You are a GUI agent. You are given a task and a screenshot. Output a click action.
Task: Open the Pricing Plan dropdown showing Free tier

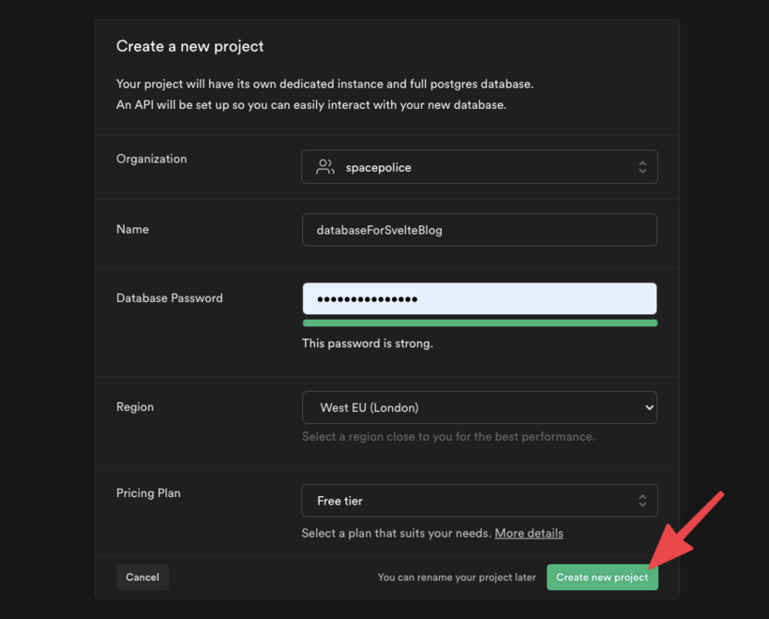pyautogui.click(x=480, y=500)
